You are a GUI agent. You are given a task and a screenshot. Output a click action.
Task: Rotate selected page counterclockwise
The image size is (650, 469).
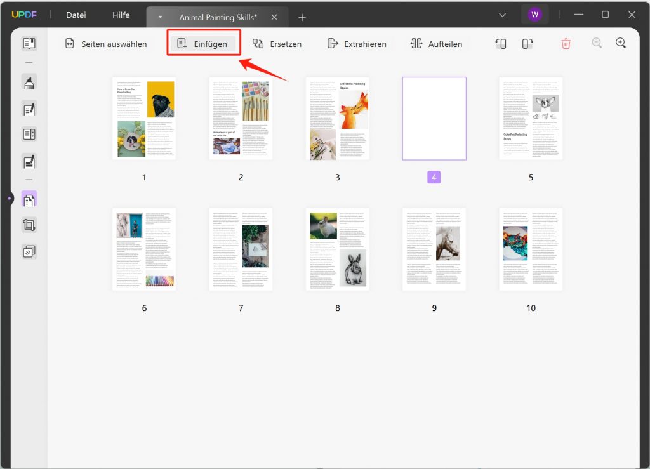click(x=501, y=44)
